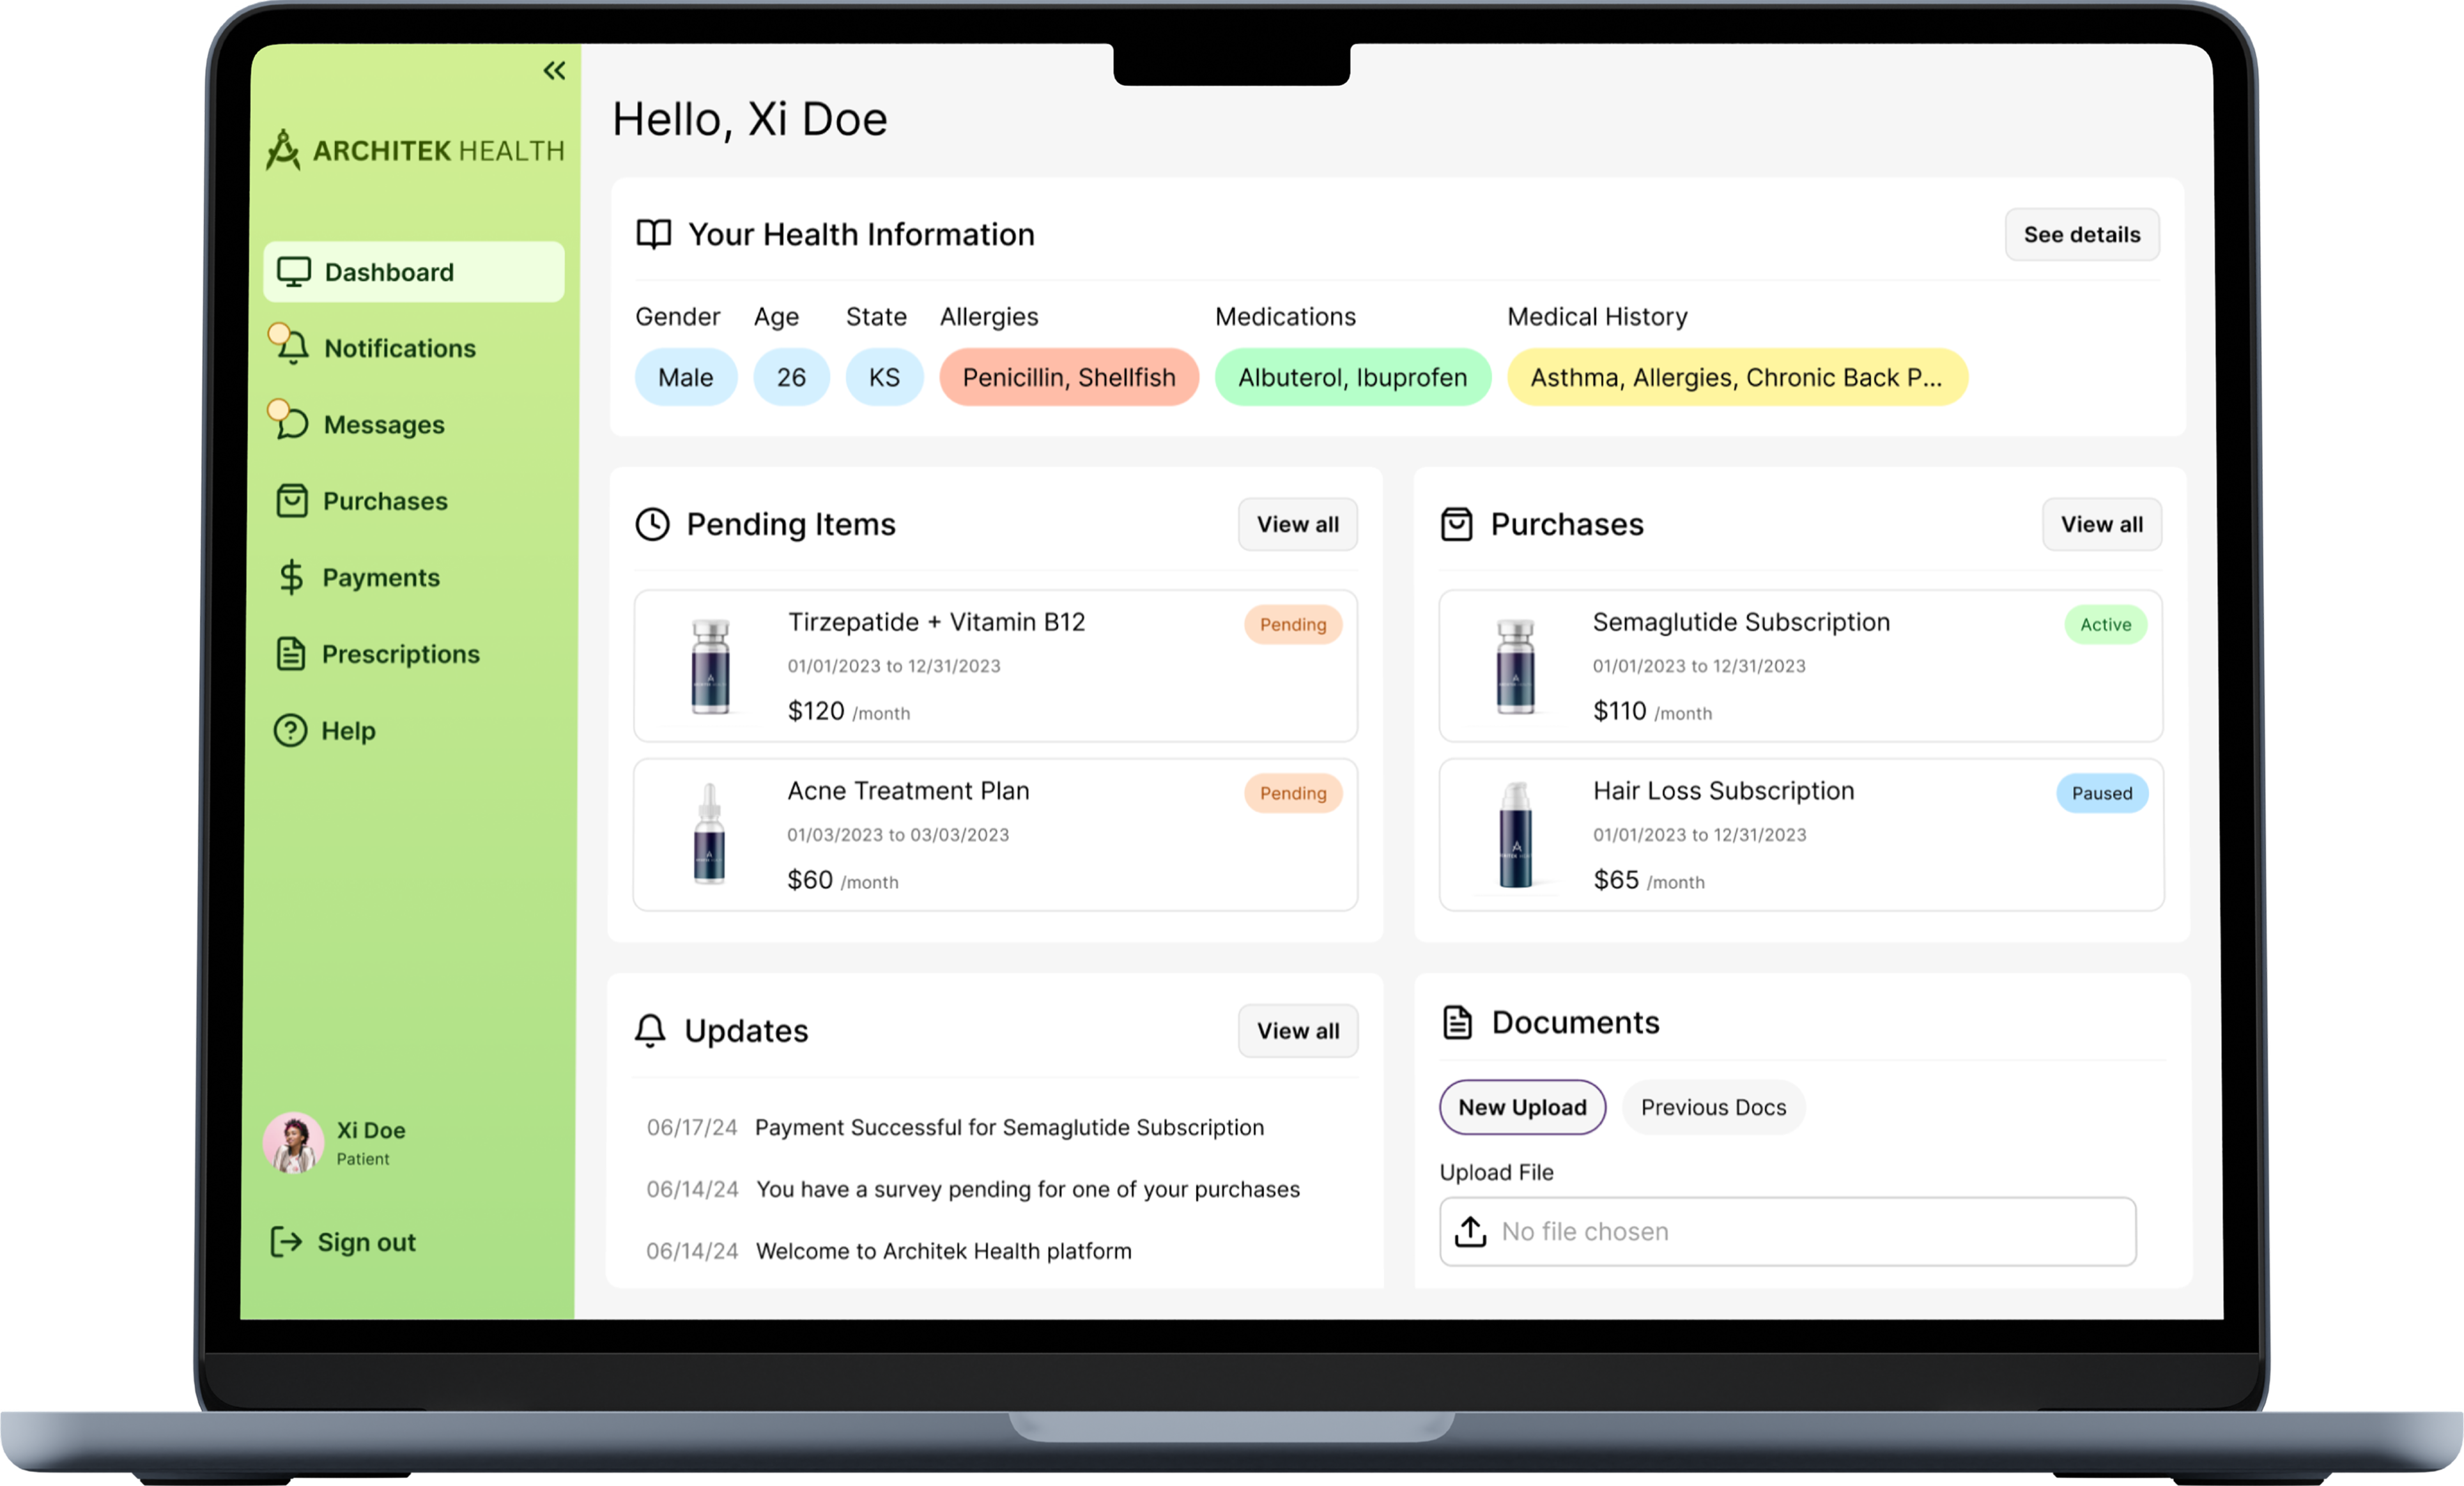Go to Dashboard in the sidebar
The width and height of the screenshot is (2464, 1486).
click(414, 272)
